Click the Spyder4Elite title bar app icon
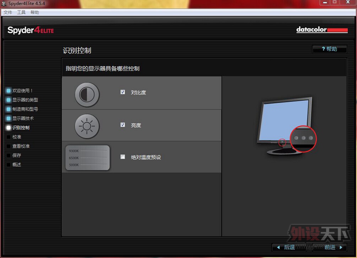This screenshot has width=357, height=258. [3, 3]
